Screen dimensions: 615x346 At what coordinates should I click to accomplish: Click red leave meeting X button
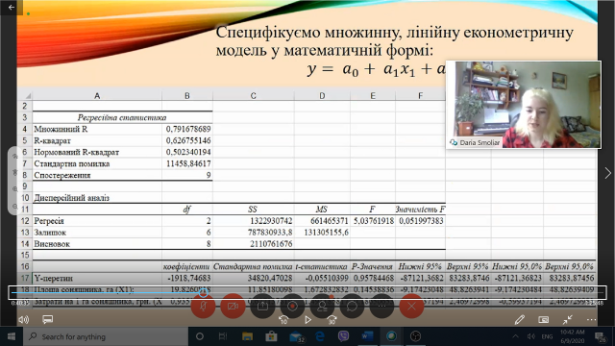coord(411,306)
